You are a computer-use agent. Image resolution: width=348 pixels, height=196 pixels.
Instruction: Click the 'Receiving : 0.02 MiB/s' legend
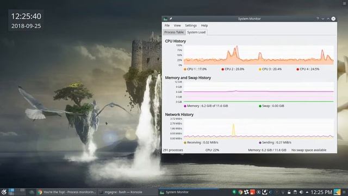pyautogui.click(x=202, y=143)
